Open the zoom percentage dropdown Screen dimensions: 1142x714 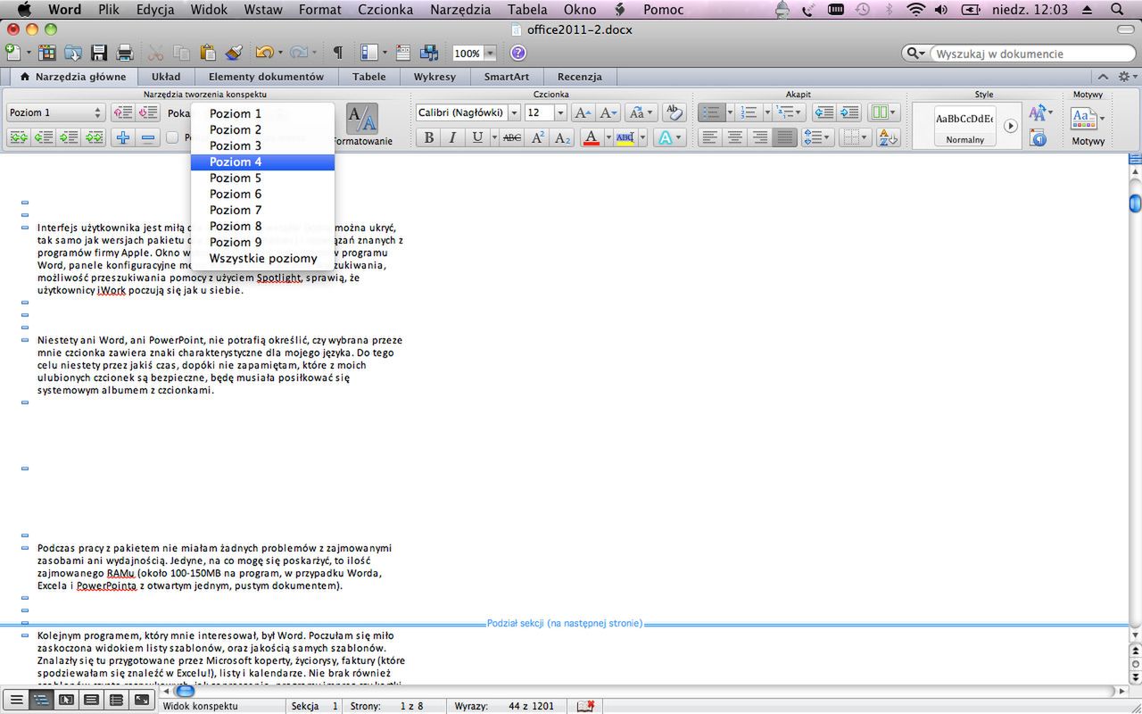(x=490, y=53)
